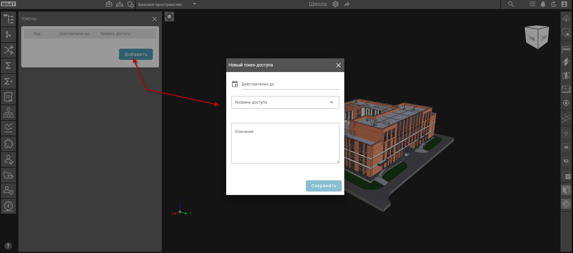Open the notifications bell
Image resolution: width=573 pixels, height=253 pixels.
click(543, 4)
